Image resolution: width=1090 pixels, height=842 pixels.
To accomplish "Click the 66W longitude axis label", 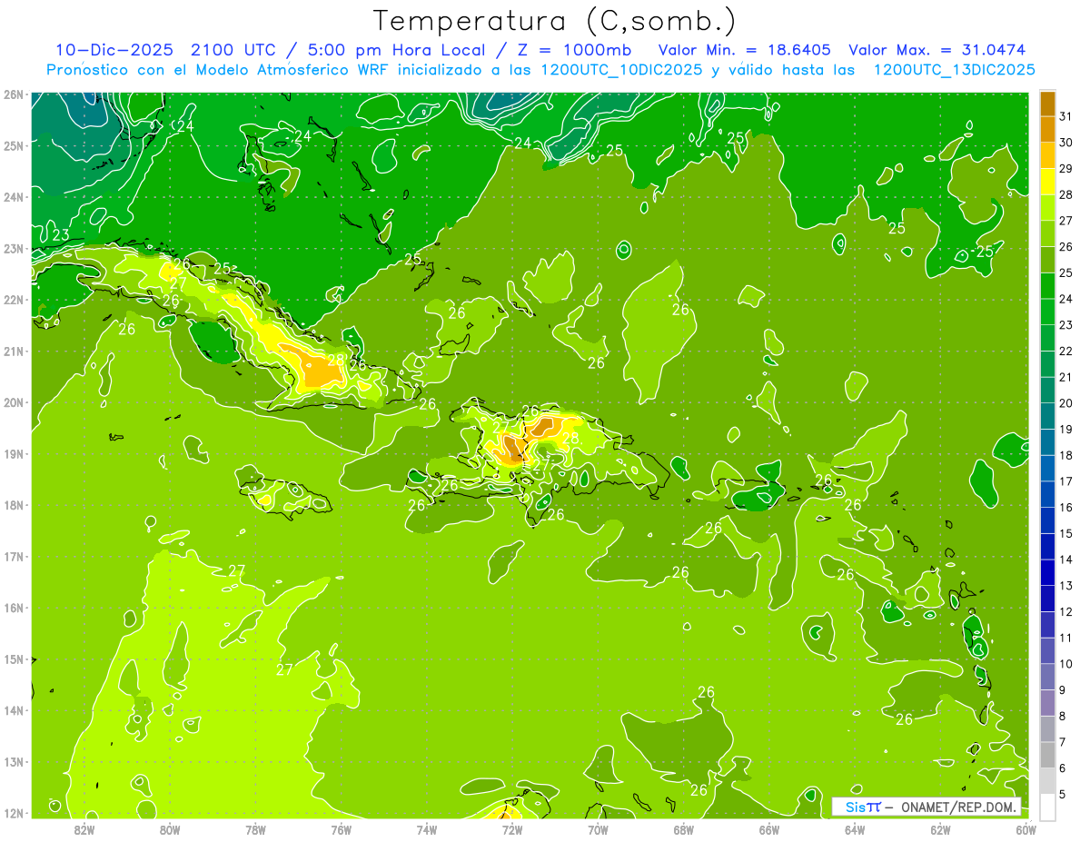I will tap(768, 829).
